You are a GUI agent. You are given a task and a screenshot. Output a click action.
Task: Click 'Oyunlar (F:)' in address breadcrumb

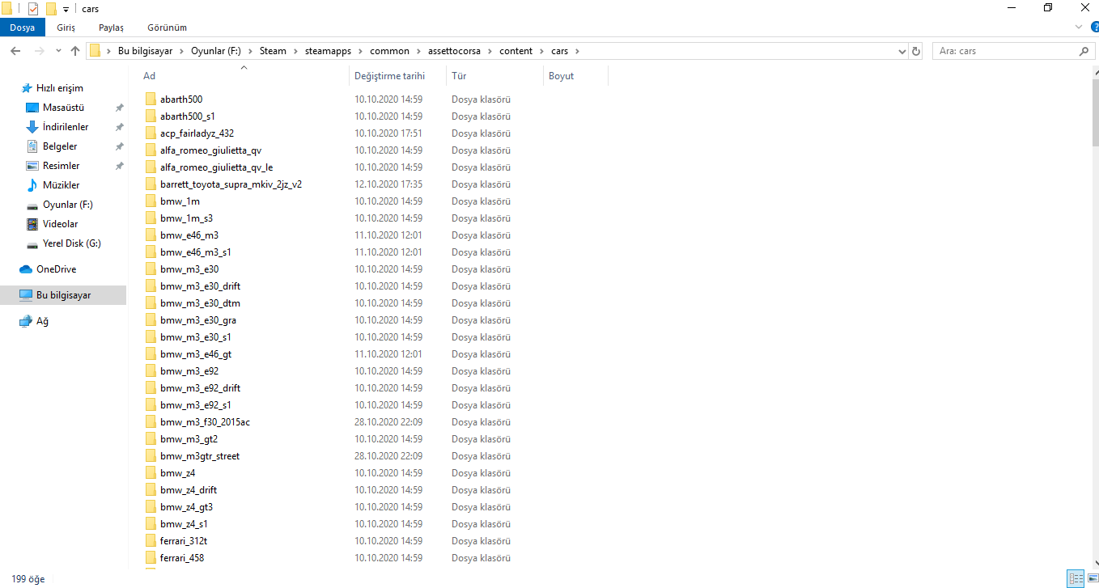pyautogui.click(x=215, y=51)
